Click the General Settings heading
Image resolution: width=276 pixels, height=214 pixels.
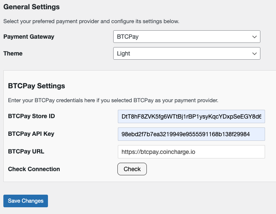click(31, 7)
